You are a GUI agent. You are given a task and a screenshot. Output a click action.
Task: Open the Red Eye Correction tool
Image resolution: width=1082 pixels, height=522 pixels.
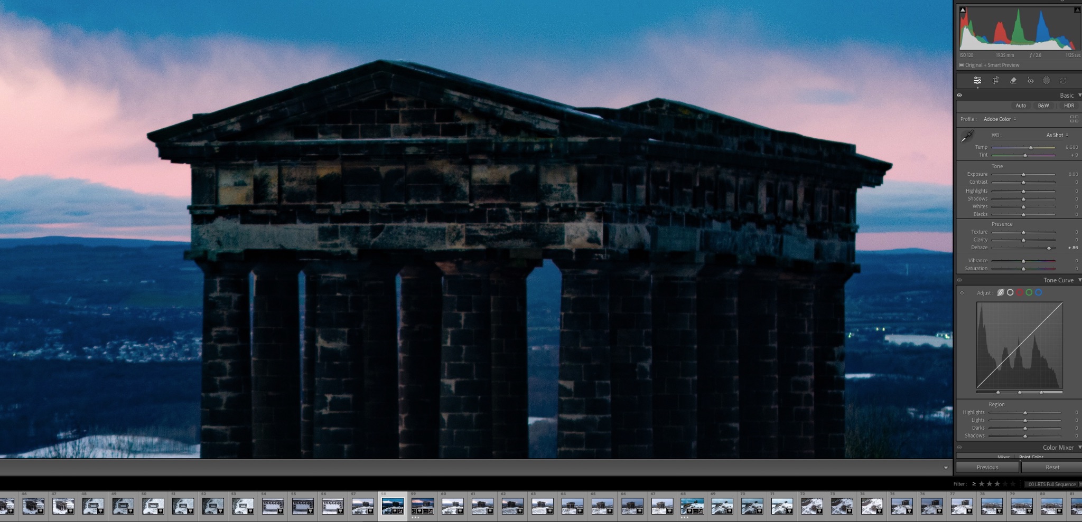point(1031,81)
